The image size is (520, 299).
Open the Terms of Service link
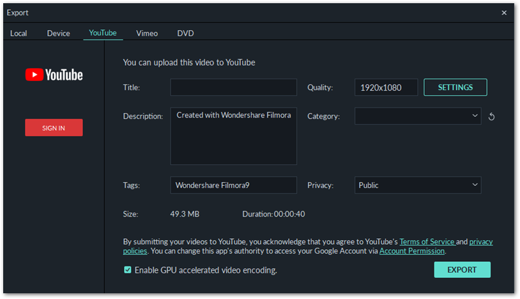point(427,241)
